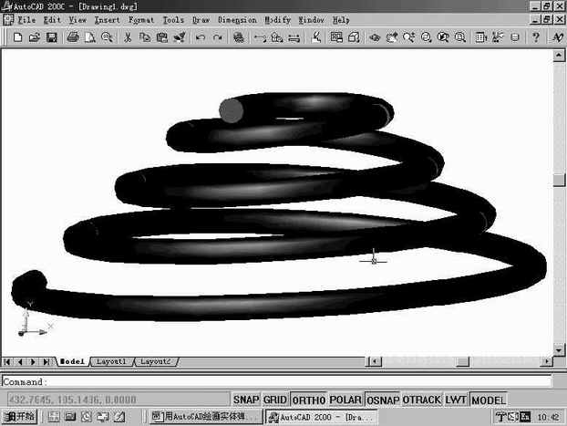Open the Draw menu

point(201,19)
